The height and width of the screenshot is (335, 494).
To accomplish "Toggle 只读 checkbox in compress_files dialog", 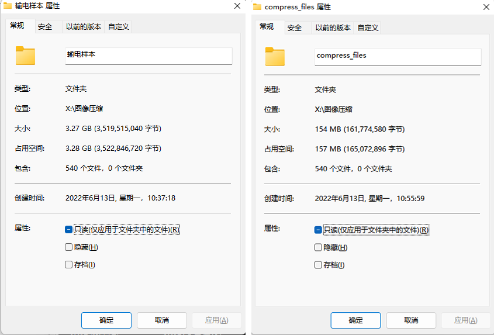I will tap(318, 230).
